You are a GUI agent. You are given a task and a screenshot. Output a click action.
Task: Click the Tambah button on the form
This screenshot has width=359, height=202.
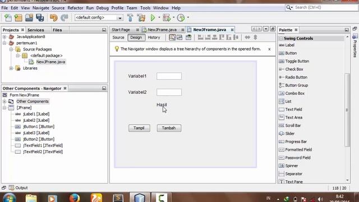pyautogui.click(x=169, y=128)
